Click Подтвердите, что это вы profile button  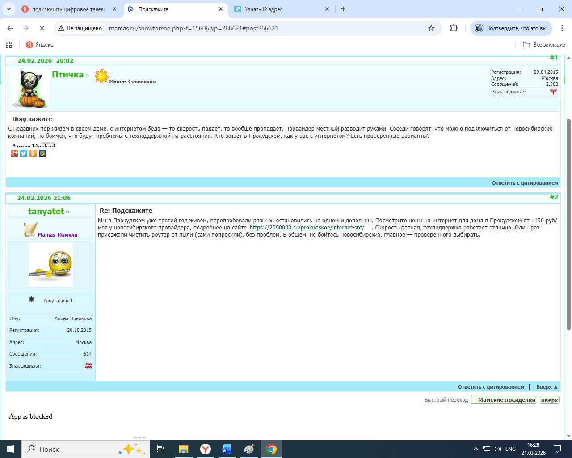(511, 28)
